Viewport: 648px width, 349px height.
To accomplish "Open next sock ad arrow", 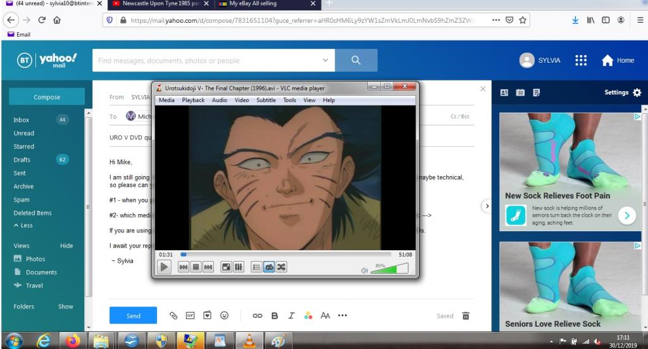I will point(627,215).
